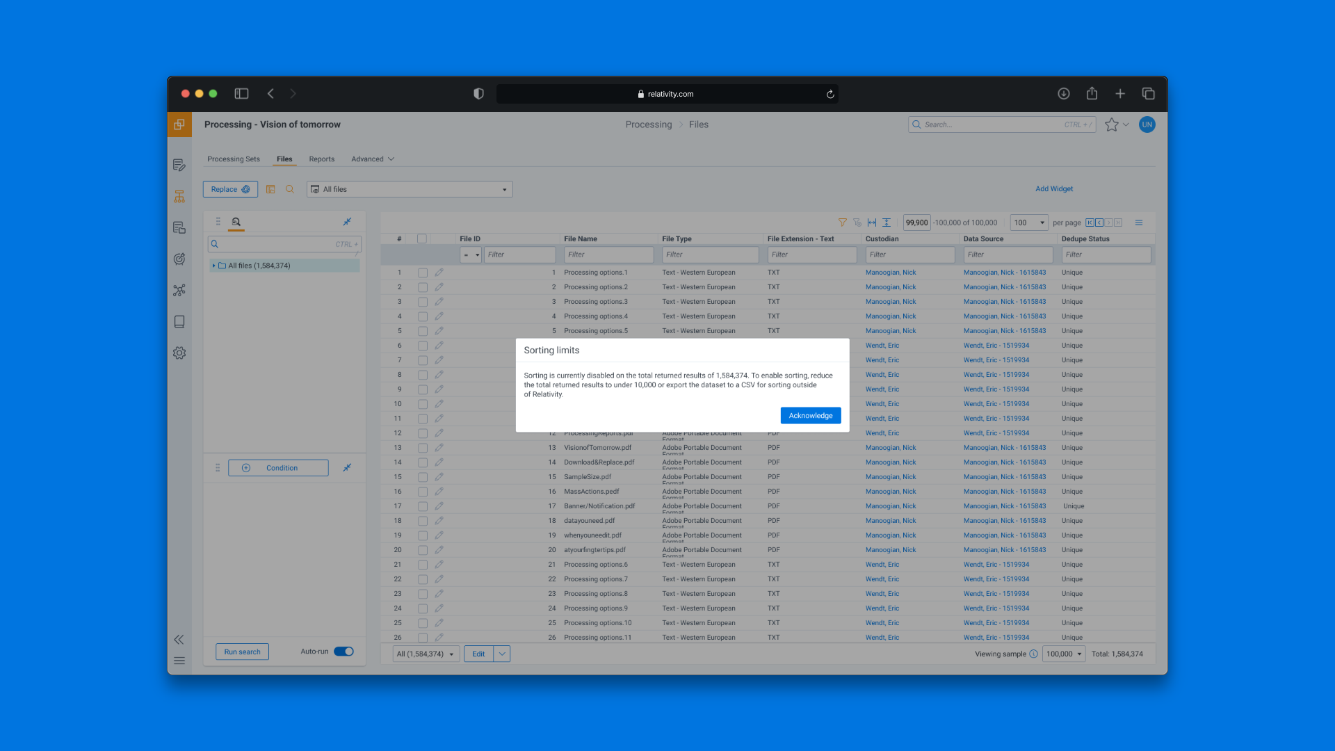Click the fit column widths icon
This screenshot has height=751, width=1335.
[x=871, y=223]
